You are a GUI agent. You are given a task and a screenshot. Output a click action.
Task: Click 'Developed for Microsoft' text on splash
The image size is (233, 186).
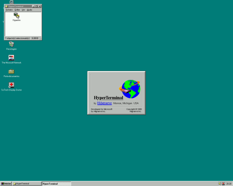[x=102, y=109]
